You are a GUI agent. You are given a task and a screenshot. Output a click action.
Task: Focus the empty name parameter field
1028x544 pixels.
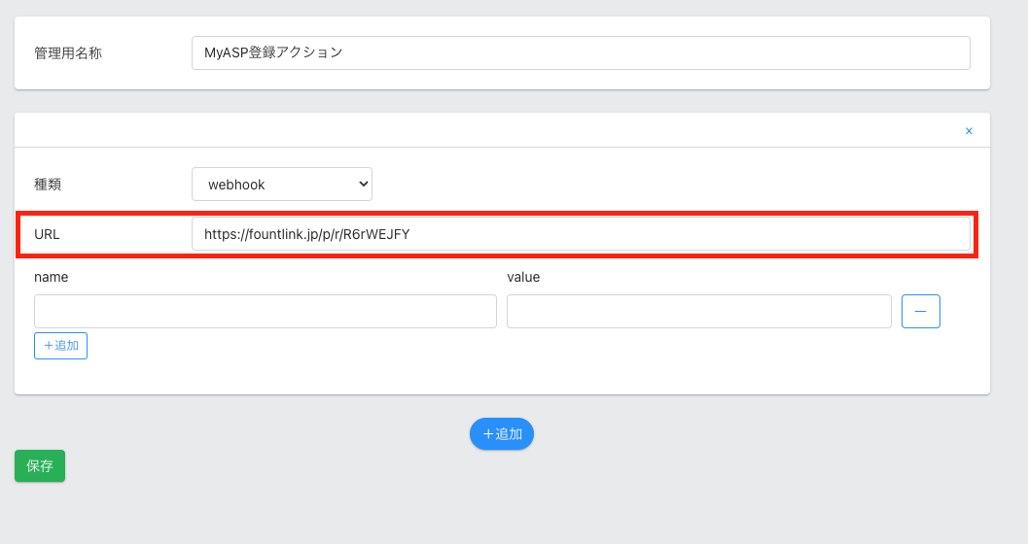[265, 312]
